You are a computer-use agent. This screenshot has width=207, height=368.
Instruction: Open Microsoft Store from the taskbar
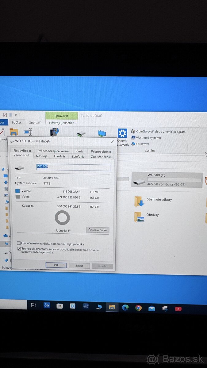pyautogui.click(x=60, y=306)
